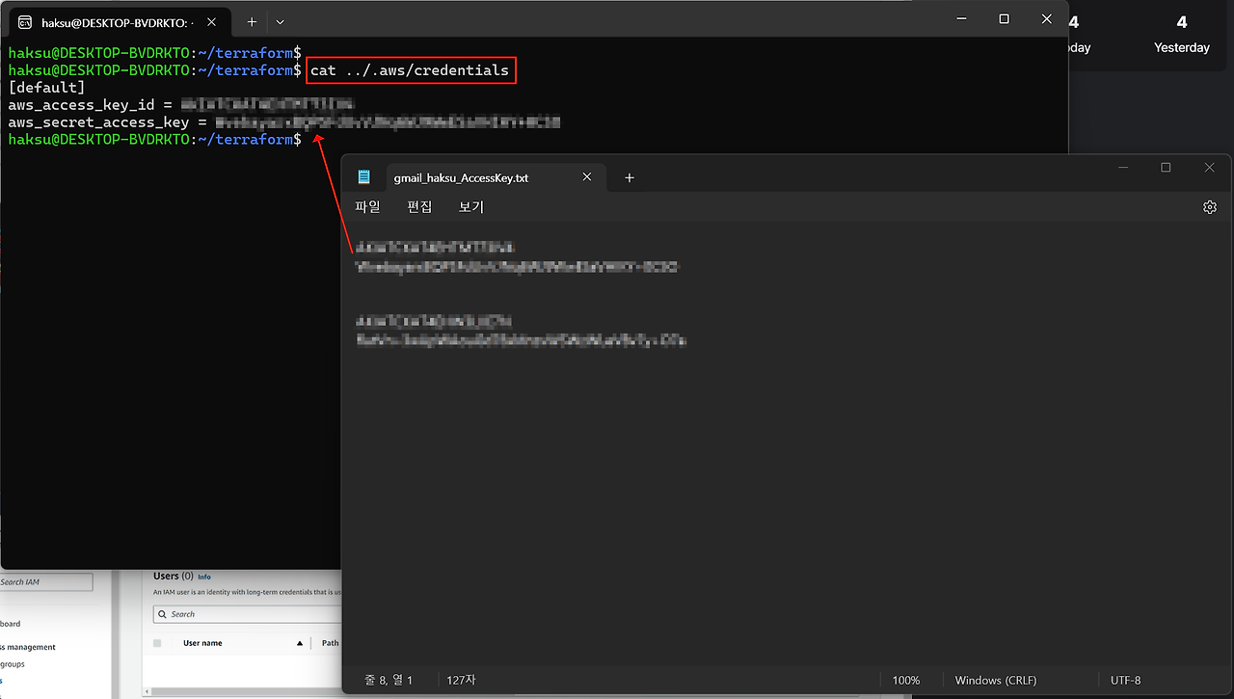
Task: Toggle the select-all users checkbox
Action: [157, 643]
